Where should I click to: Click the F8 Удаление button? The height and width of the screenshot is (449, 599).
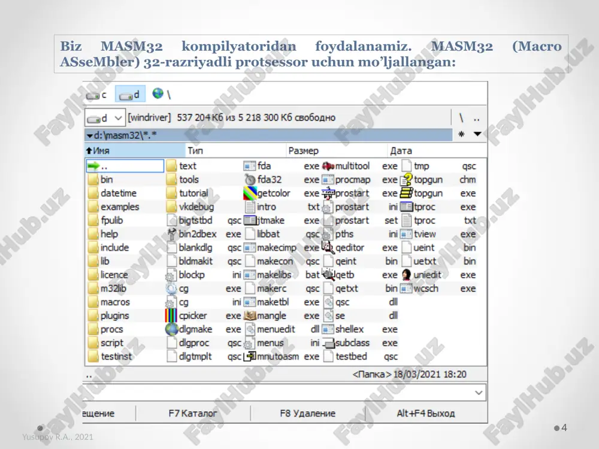click(308, 414)
